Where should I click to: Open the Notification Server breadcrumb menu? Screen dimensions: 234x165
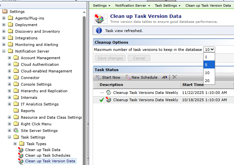[132, 6]
